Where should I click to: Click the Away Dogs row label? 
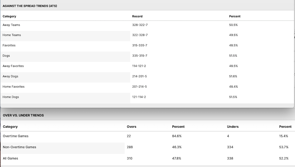[x=10, y=77]
